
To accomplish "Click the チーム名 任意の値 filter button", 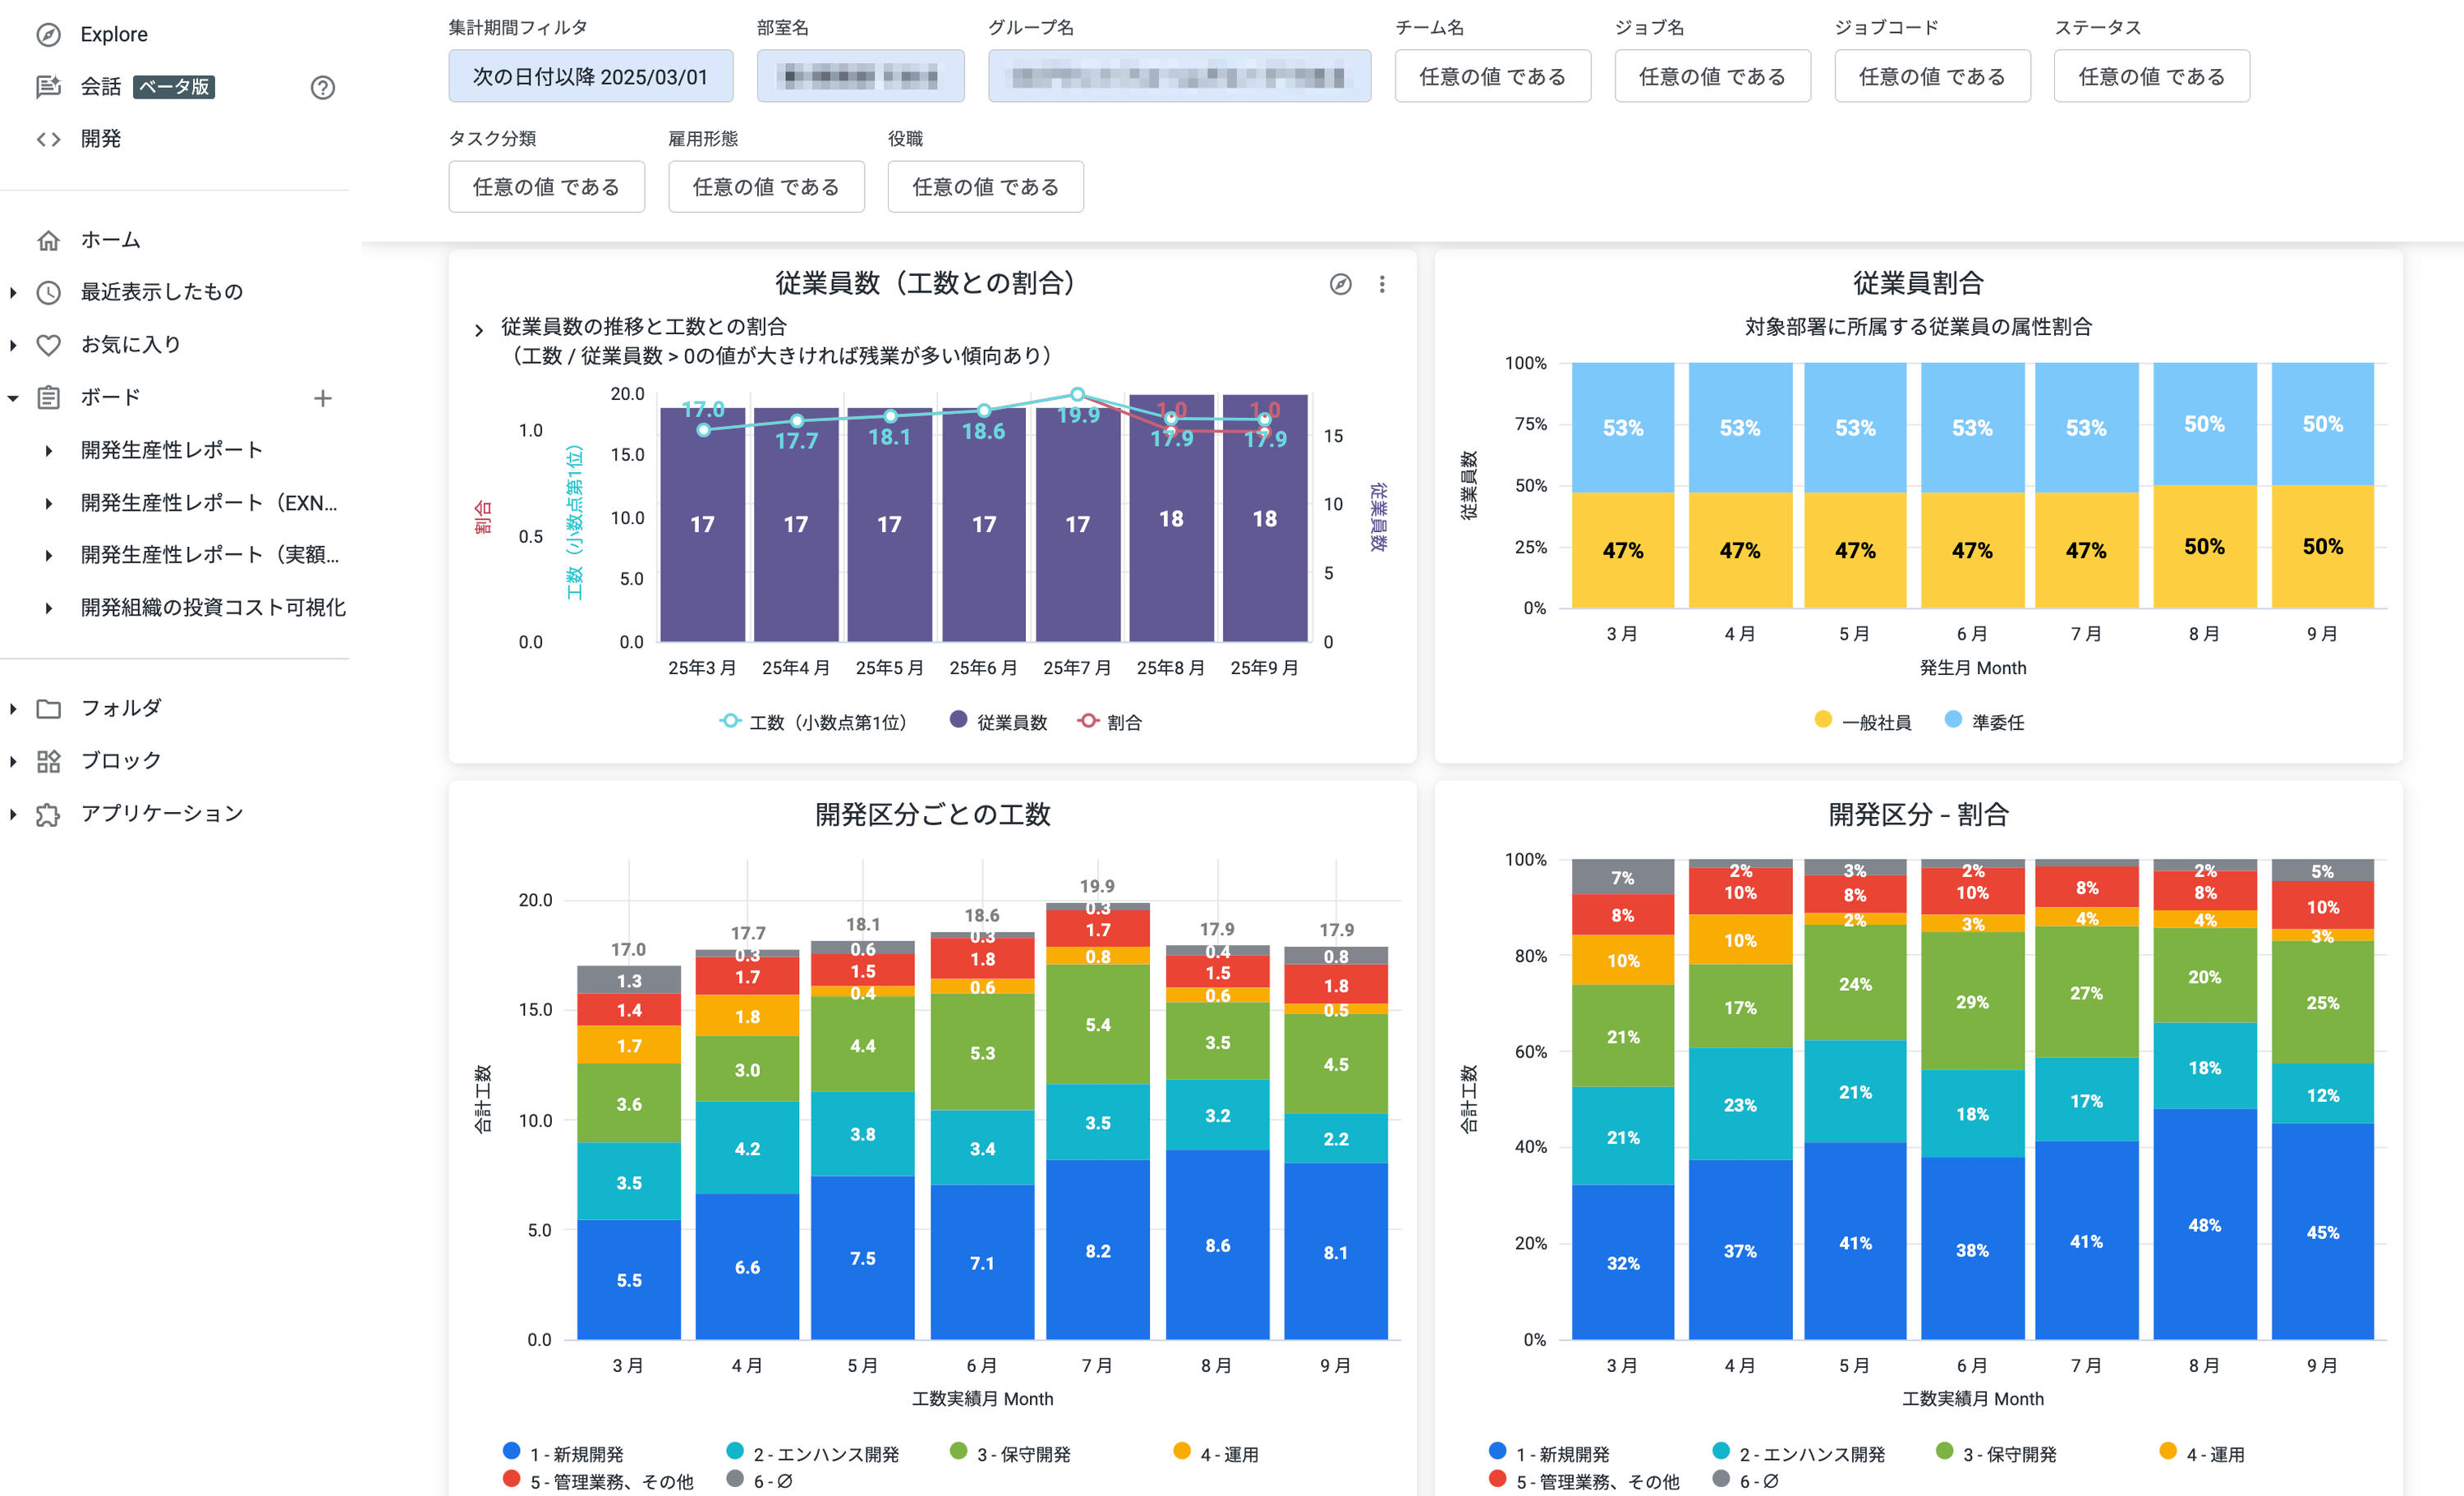I will coord(1492,76).
